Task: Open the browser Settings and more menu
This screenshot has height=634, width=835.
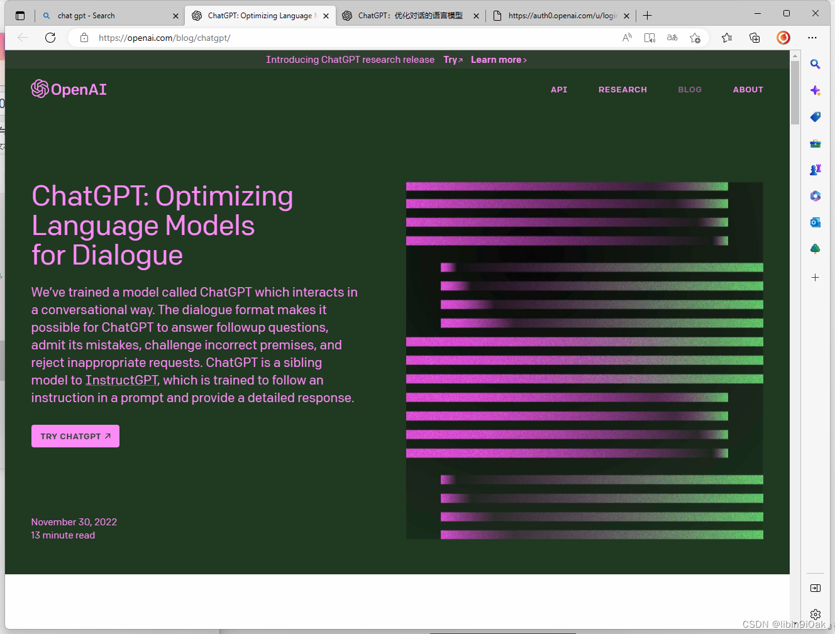Action: tap(812, 38)
